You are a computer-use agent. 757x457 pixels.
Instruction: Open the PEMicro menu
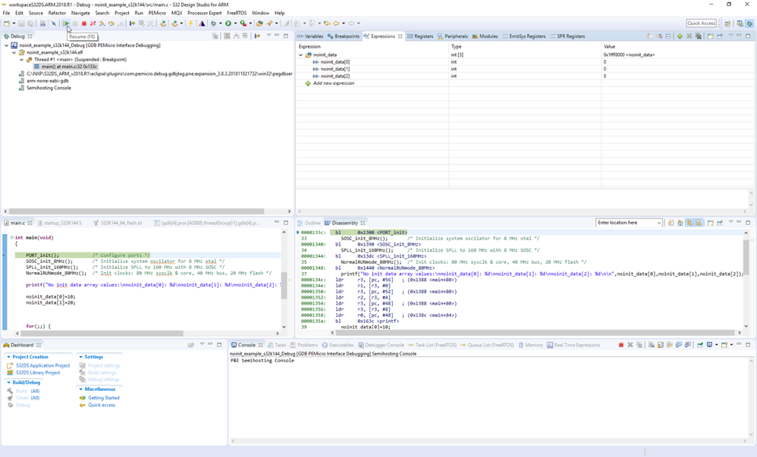156,13
